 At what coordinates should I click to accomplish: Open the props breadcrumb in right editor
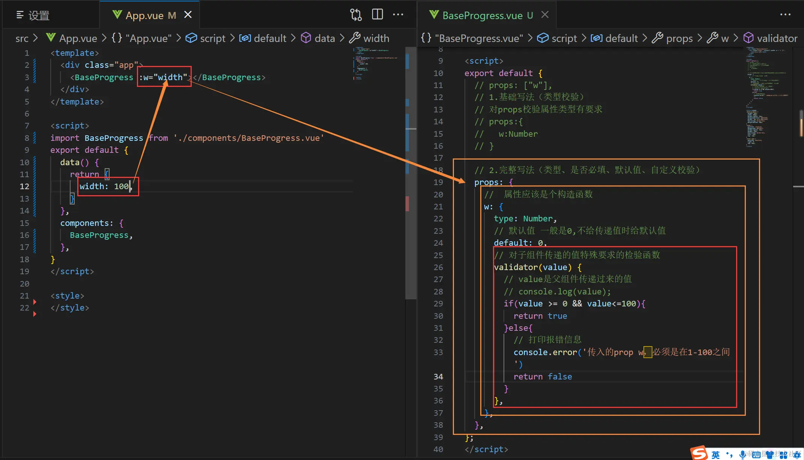(679, 38)
